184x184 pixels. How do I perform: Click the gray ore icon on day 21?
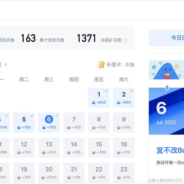pos(69,178)
